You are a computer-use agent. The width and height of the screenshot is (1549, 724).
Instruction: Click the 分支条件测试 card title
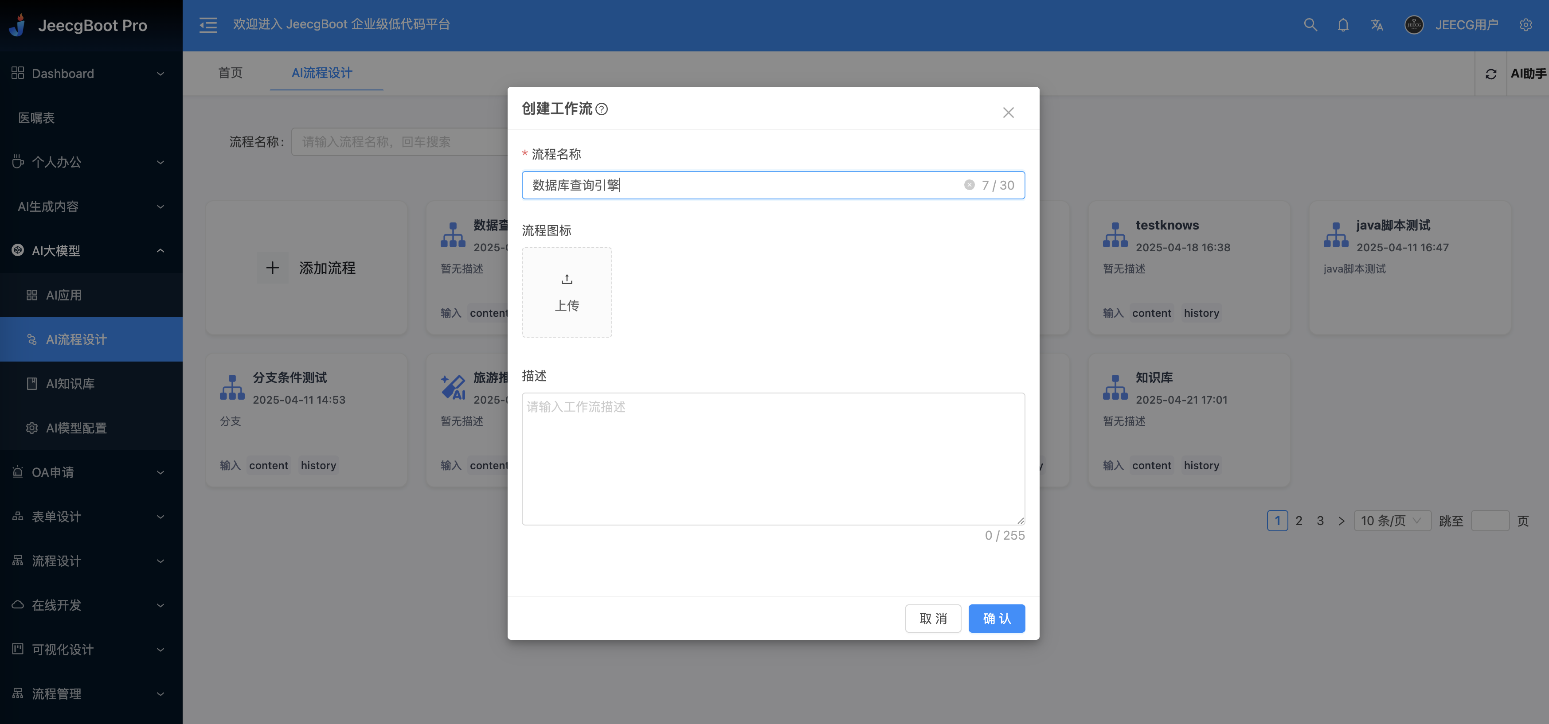click(x=289, y=378)
